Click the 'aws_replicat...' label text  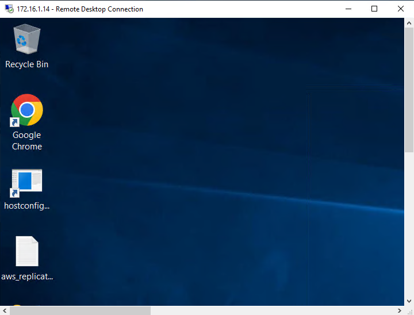[x=27, y=276]
